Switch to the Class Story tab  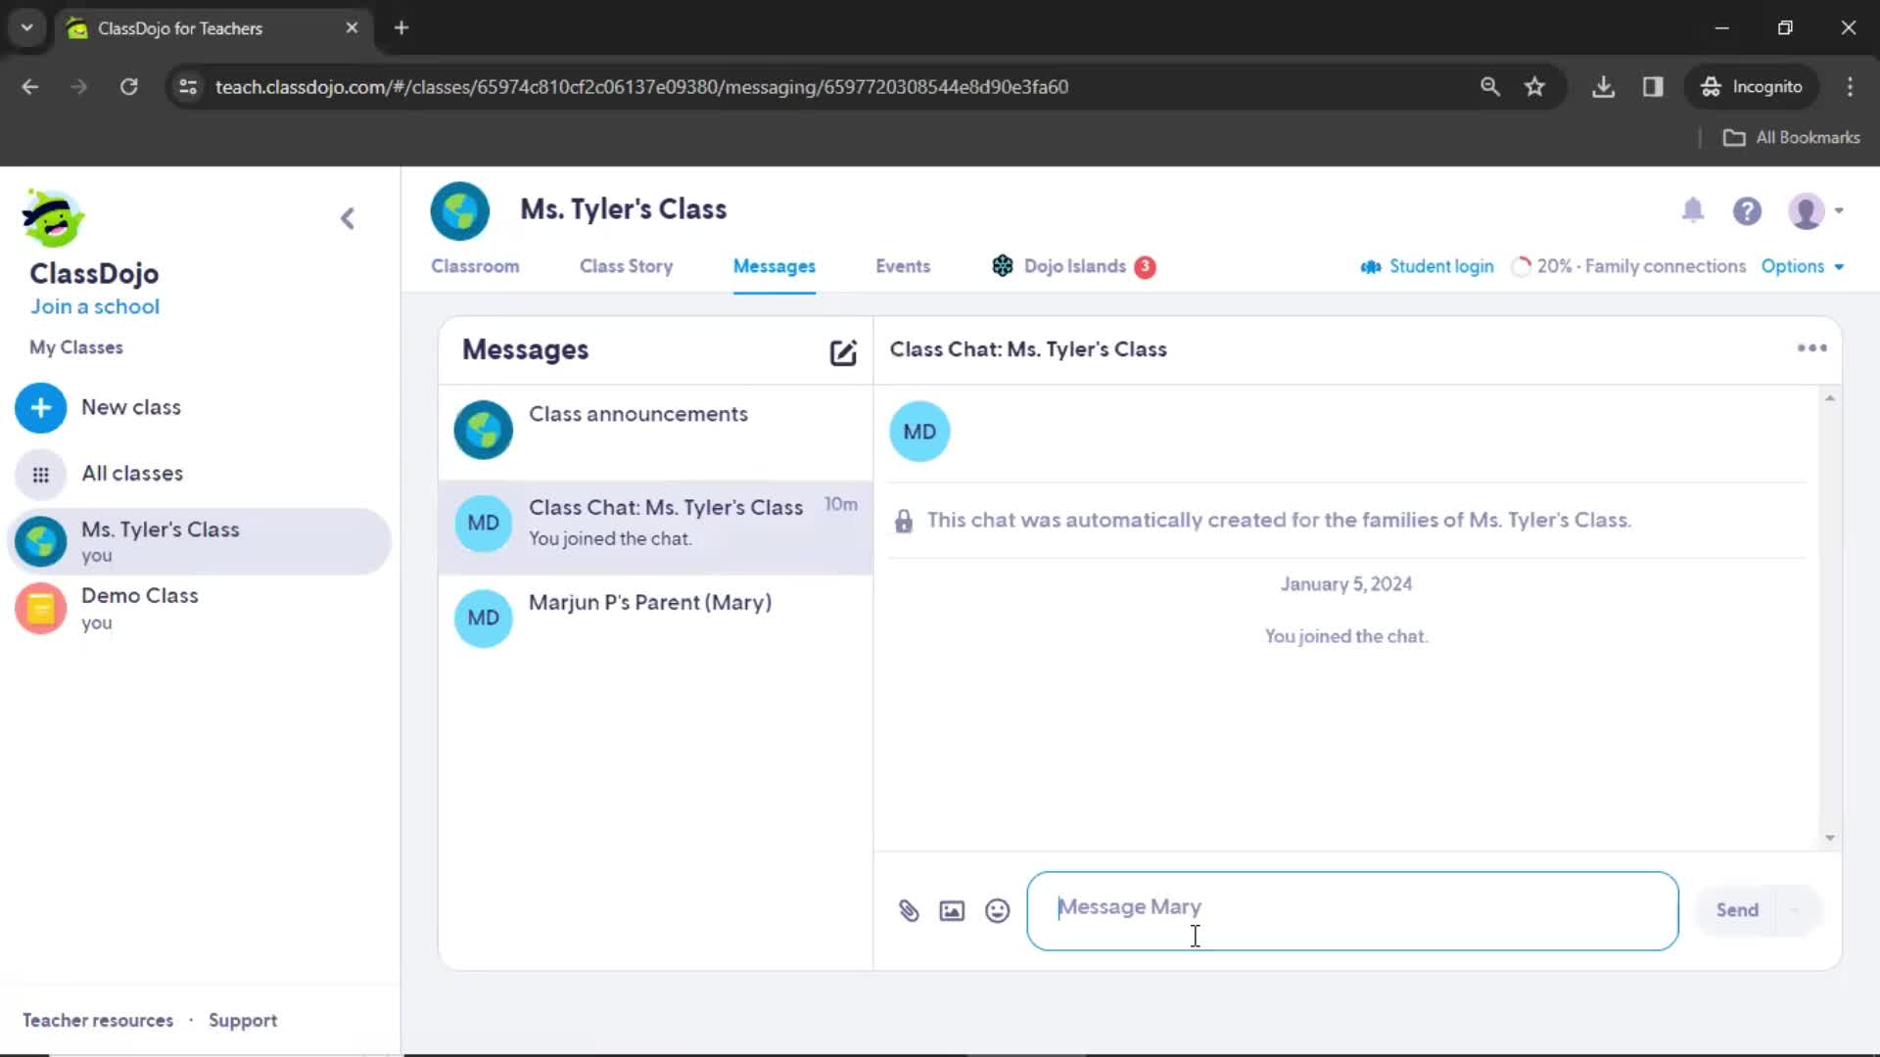(626, 266)
